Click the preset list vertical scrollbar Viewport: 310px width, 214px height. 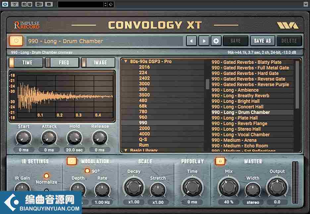click(x=297, y=85)
